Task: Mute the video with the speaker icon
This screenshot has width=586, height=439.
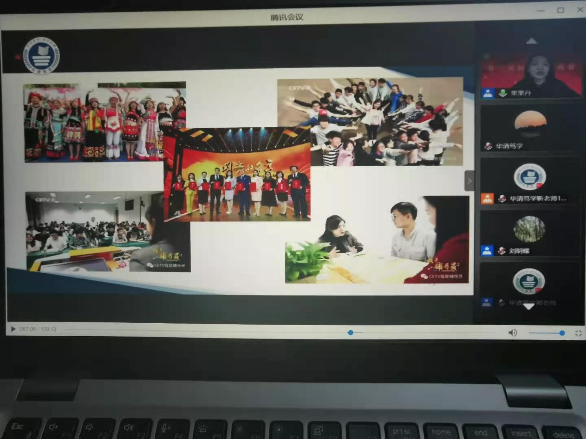Action: pyautogui.click(x=513, y=333)
